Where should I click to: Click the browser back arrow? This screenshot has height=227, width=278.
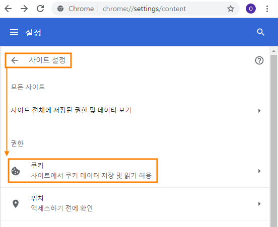tap(8, 9)
